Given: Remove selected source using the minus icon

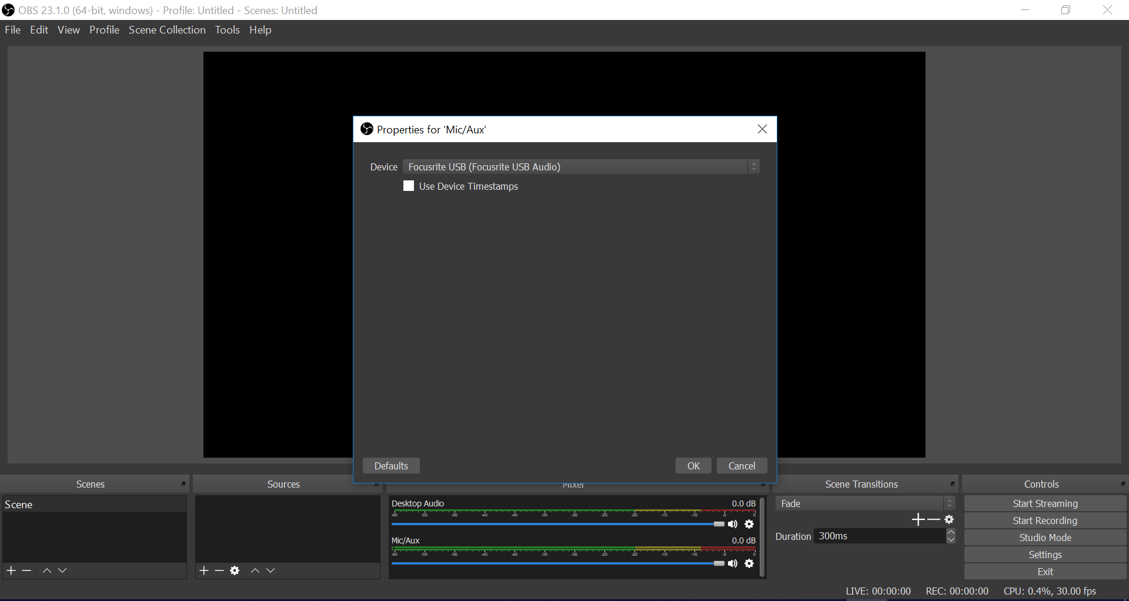Looking at the screenshot, I should point(219,570).
